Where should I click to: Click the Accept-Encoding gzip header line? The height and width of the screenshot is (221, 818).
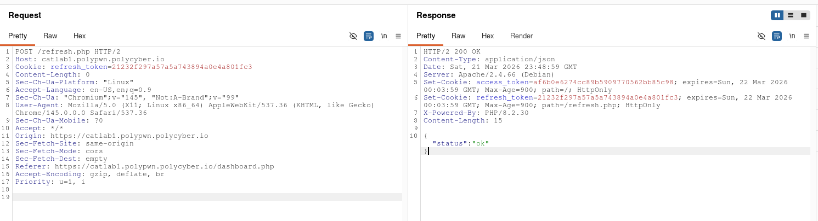pos(89,174)
